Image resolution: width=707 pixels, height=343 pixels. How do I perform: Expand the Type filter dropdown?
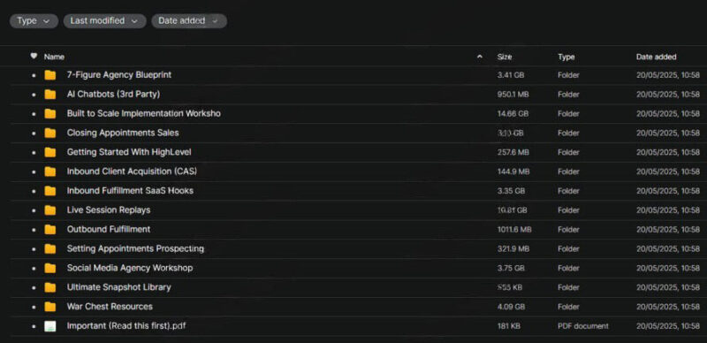click(x=34, y=20)
